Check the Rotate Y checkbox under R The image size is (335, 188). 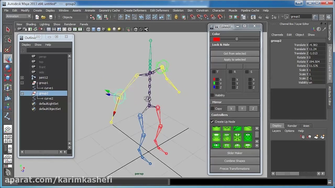point(233,84)
